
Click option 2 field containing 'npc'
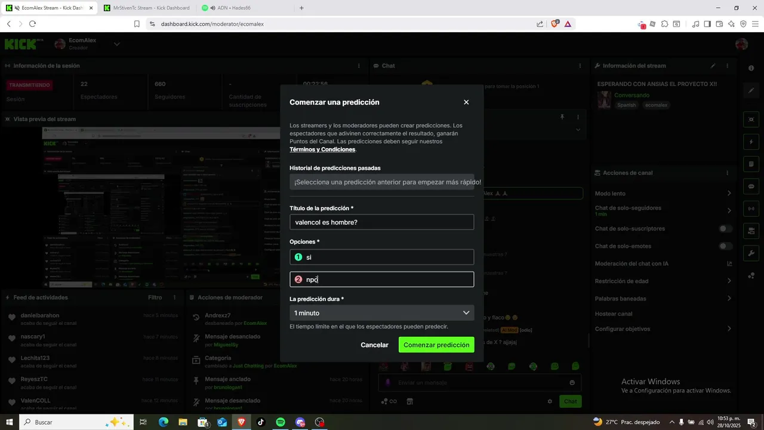(x=382, y=279)
